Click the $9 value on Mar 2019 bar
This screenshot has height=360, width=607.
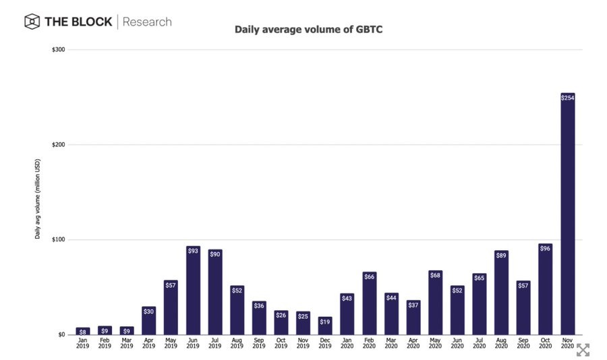click(127, 332)
